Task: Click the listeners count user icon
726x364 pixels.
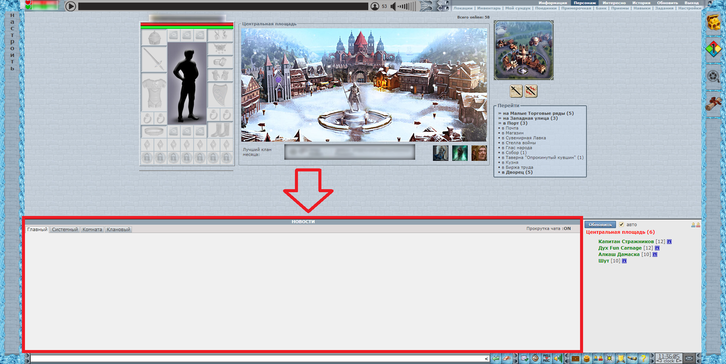Action: [x=375, y=6]
